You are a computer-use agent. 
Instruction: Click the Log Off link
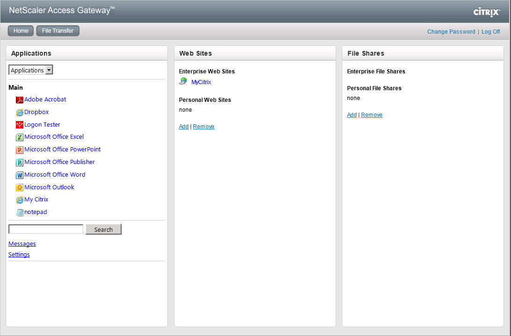pos(490,32)
